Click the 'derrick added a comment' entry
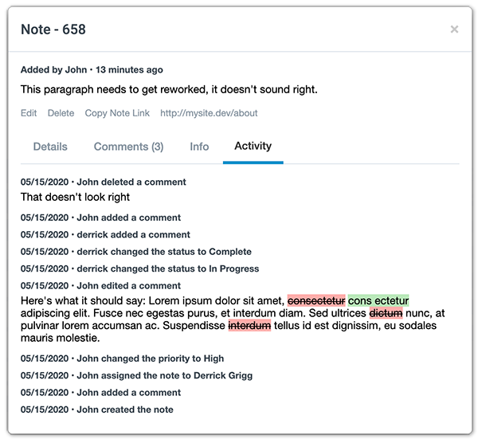Viewport: 478px width, 439px height. tap(105, 235)
